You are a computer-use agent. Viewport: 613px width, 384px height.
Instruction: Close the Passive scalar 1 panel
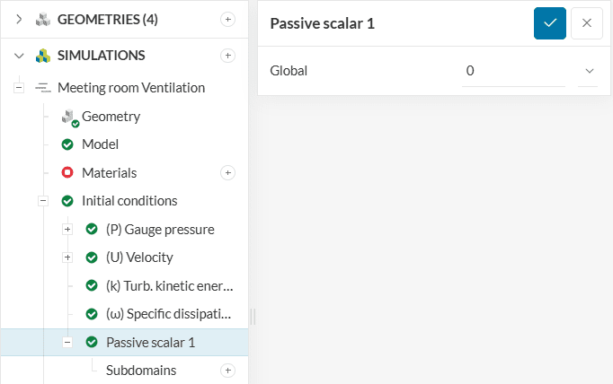tap(587, 23)
